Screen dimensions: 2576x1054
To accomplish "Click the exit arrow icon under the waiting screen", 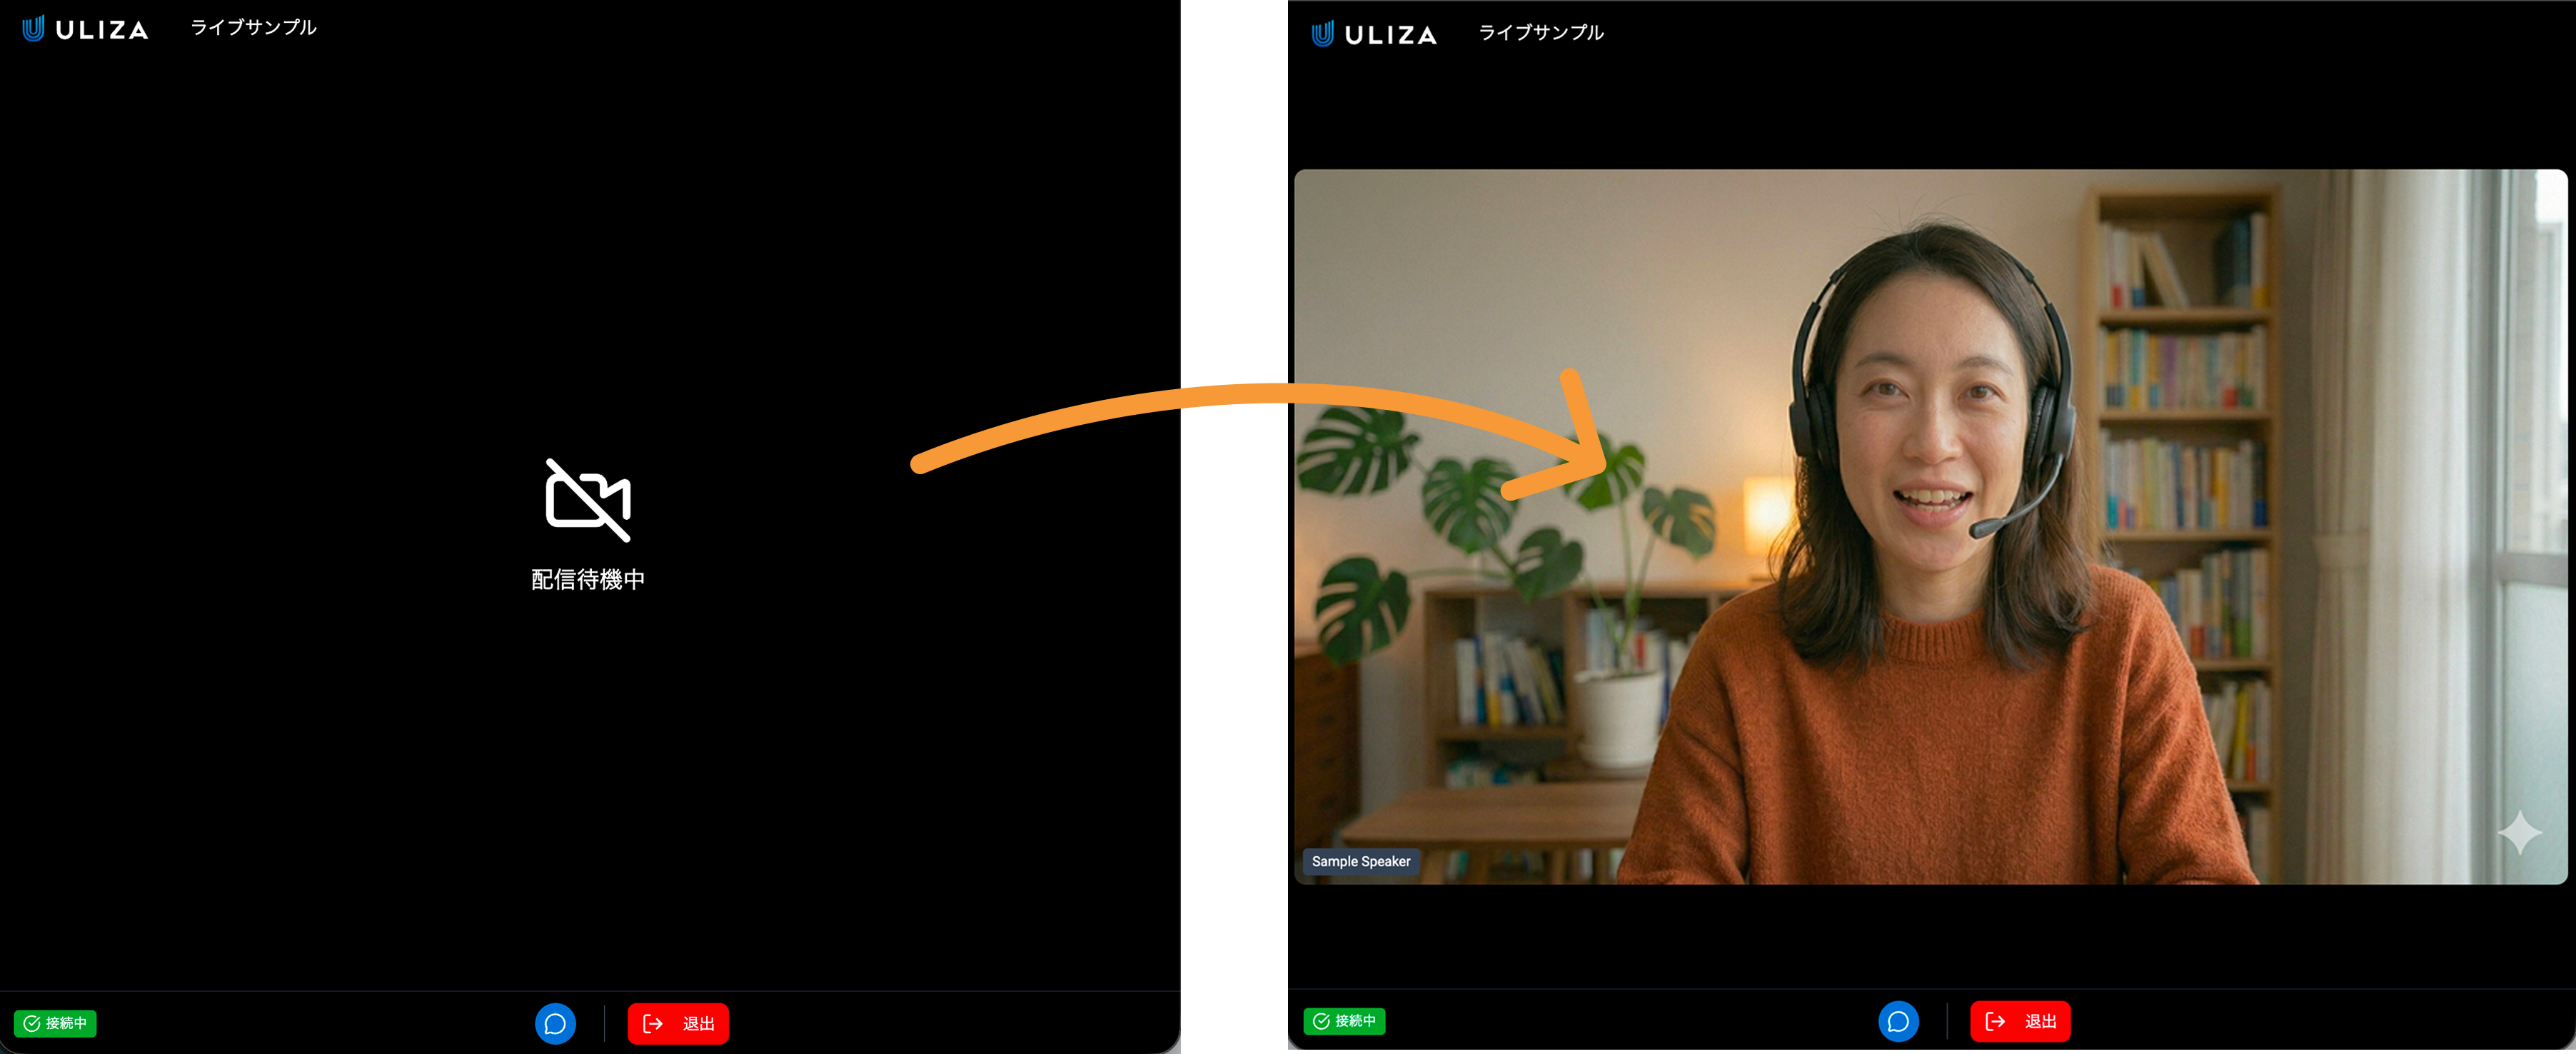I will click(x=653, y=1023).
